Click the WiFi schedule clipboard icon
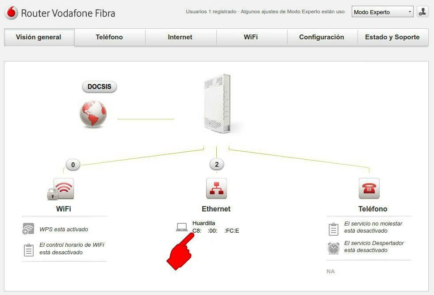This screenshot has width=434, height=295. click(x=29, y=250)
